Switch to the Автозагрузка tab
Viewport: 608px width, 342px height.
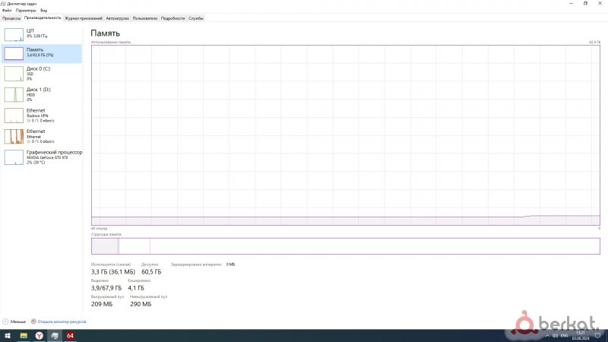[117, 17]
